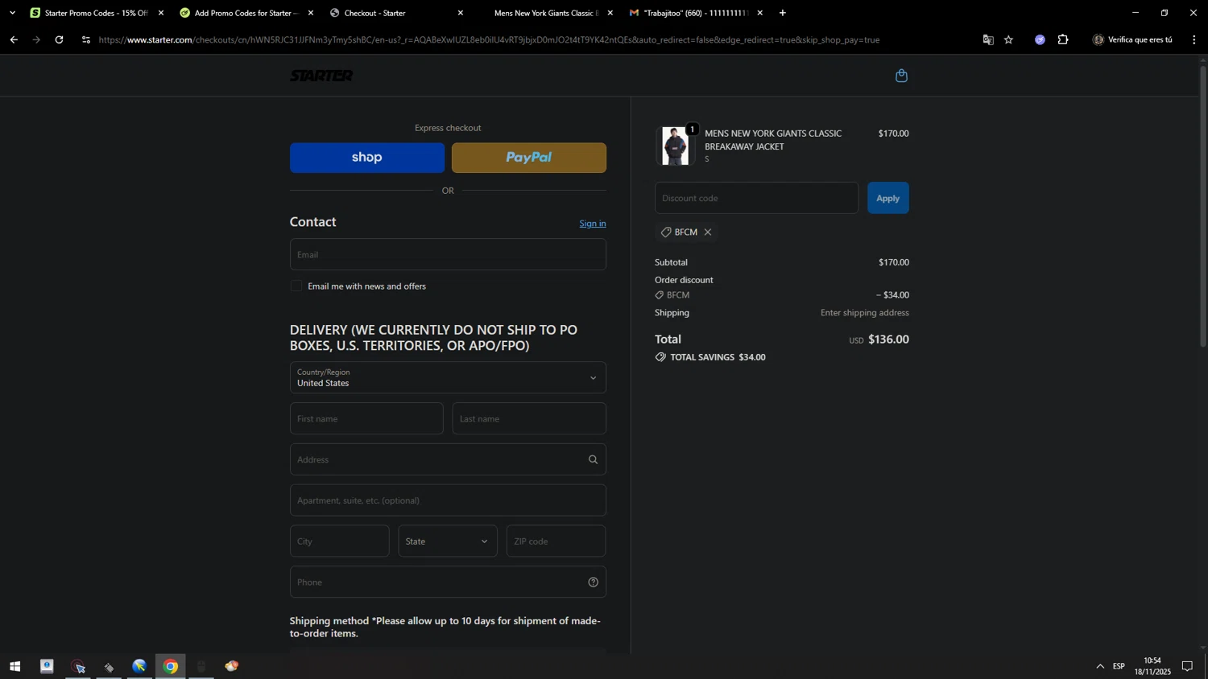Image resolution: width=1208 pixels, height=679 pixels.
Task: Pay with Shop Pay express button
Action: pyautogui.click(x=367, y=158)
